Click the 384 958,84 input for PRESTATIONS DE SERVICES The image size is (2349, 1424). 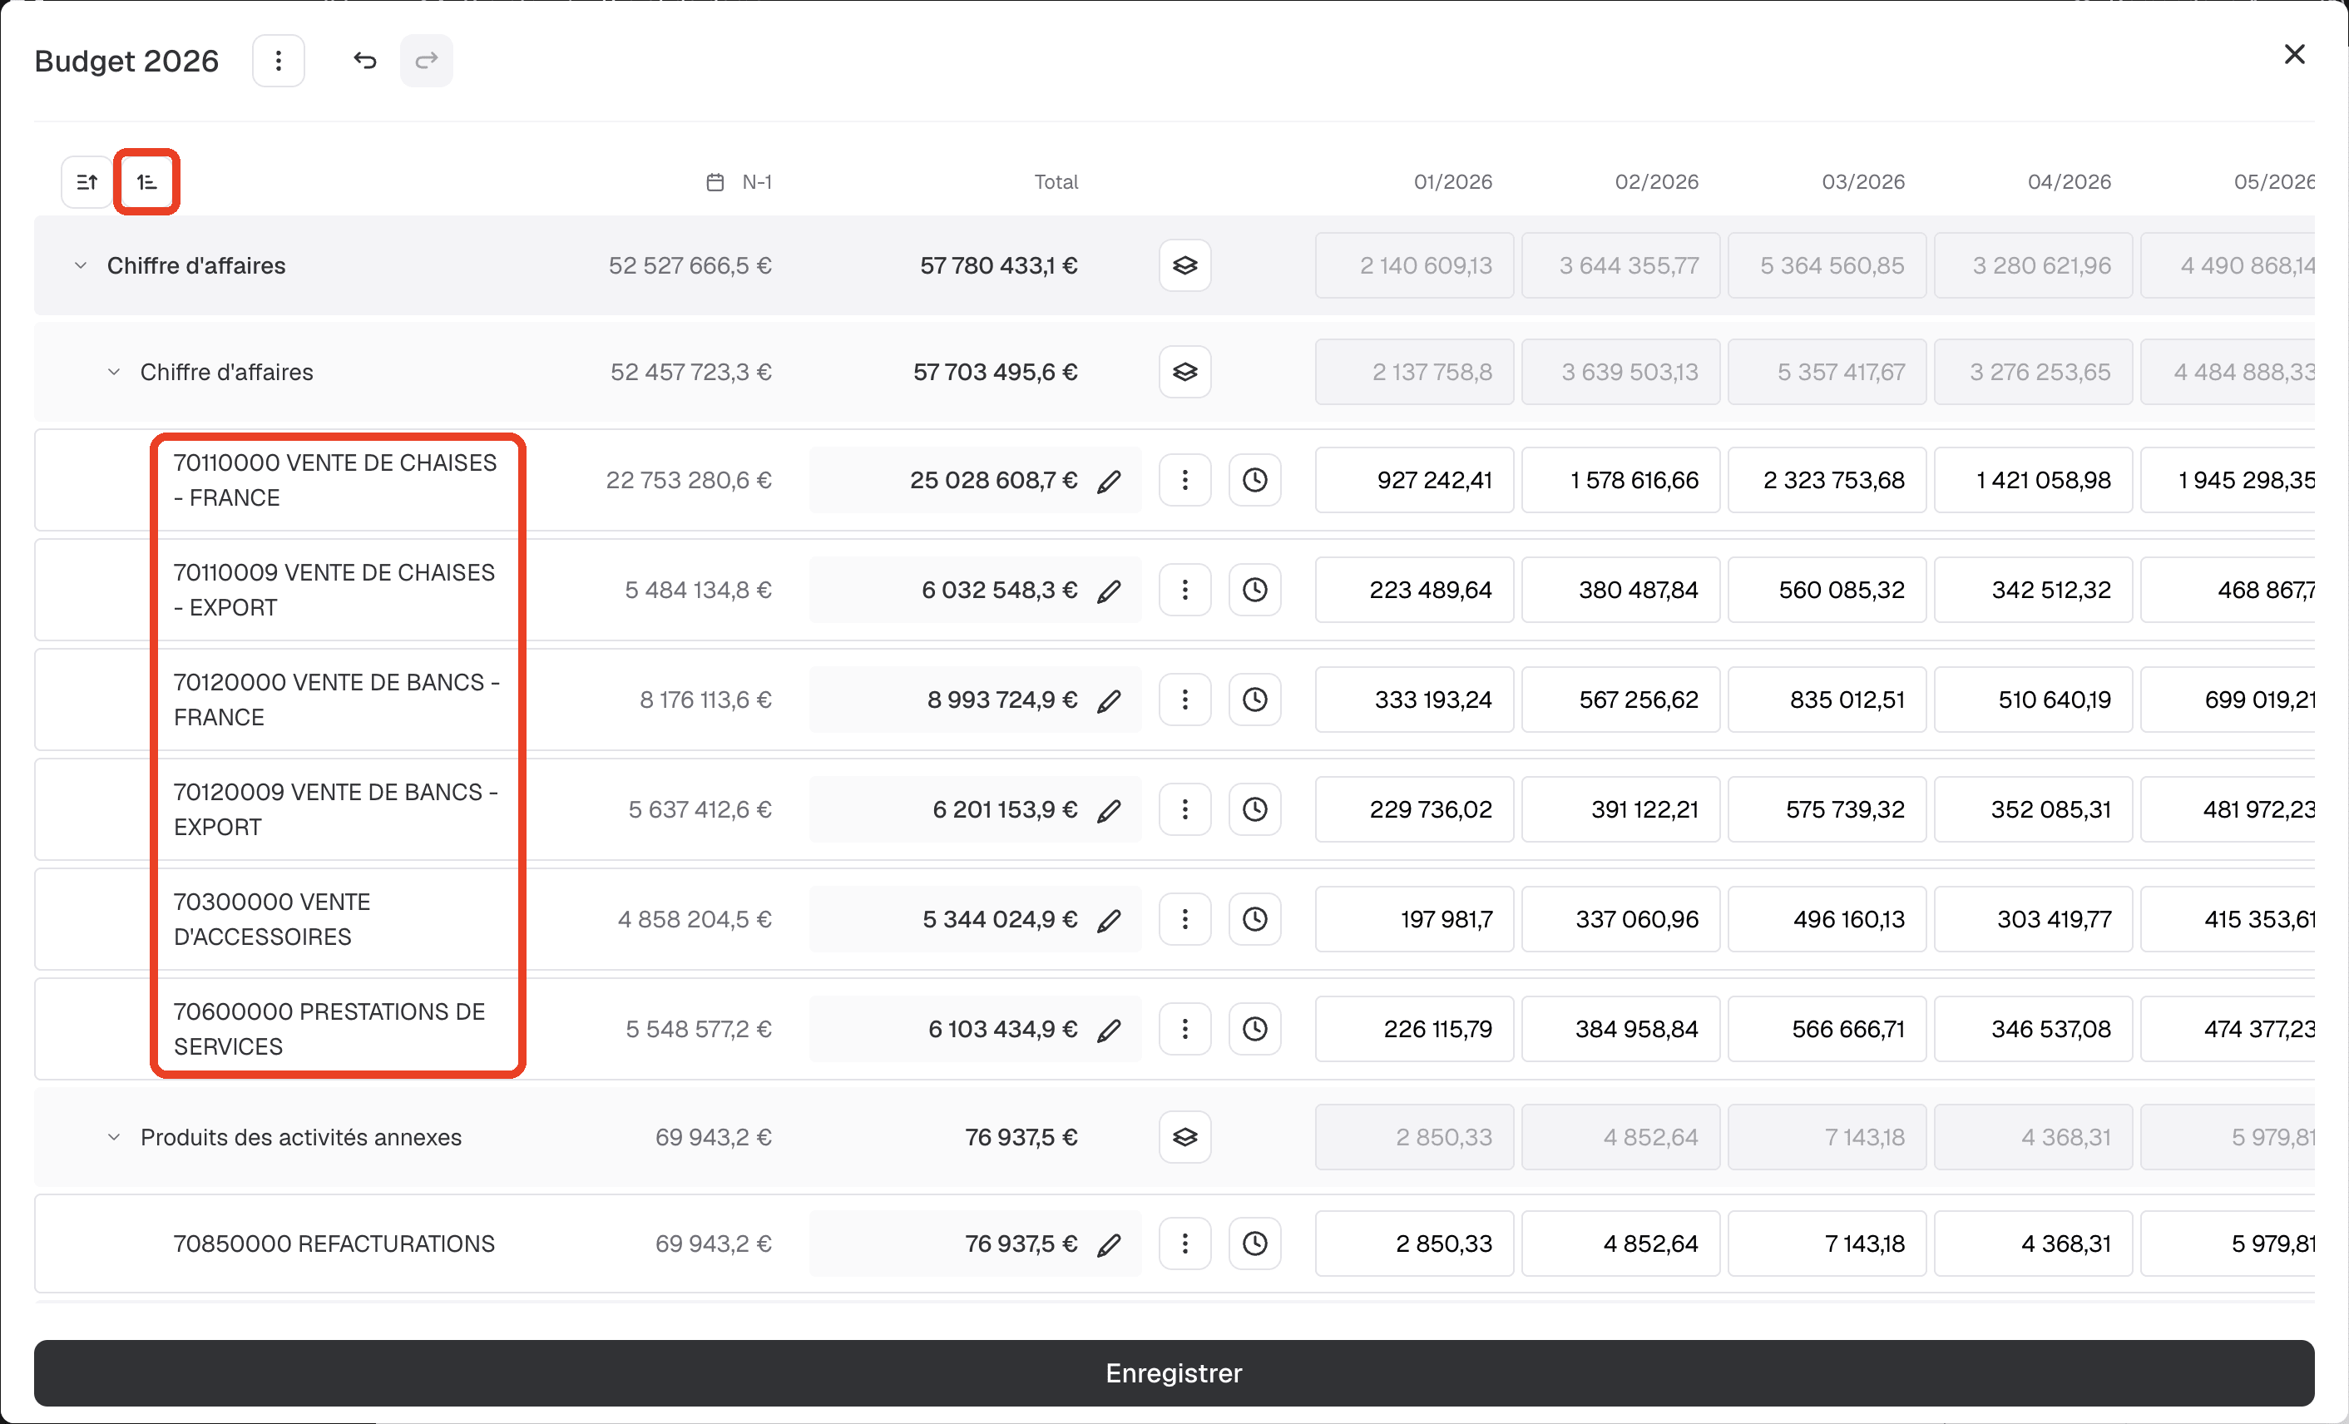(x=1620, y=1030)
